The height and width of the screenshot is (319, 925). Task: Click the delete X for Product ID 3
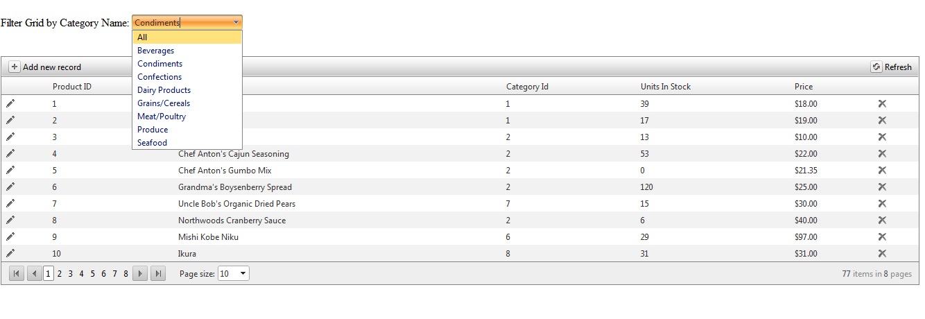(882, 137)
